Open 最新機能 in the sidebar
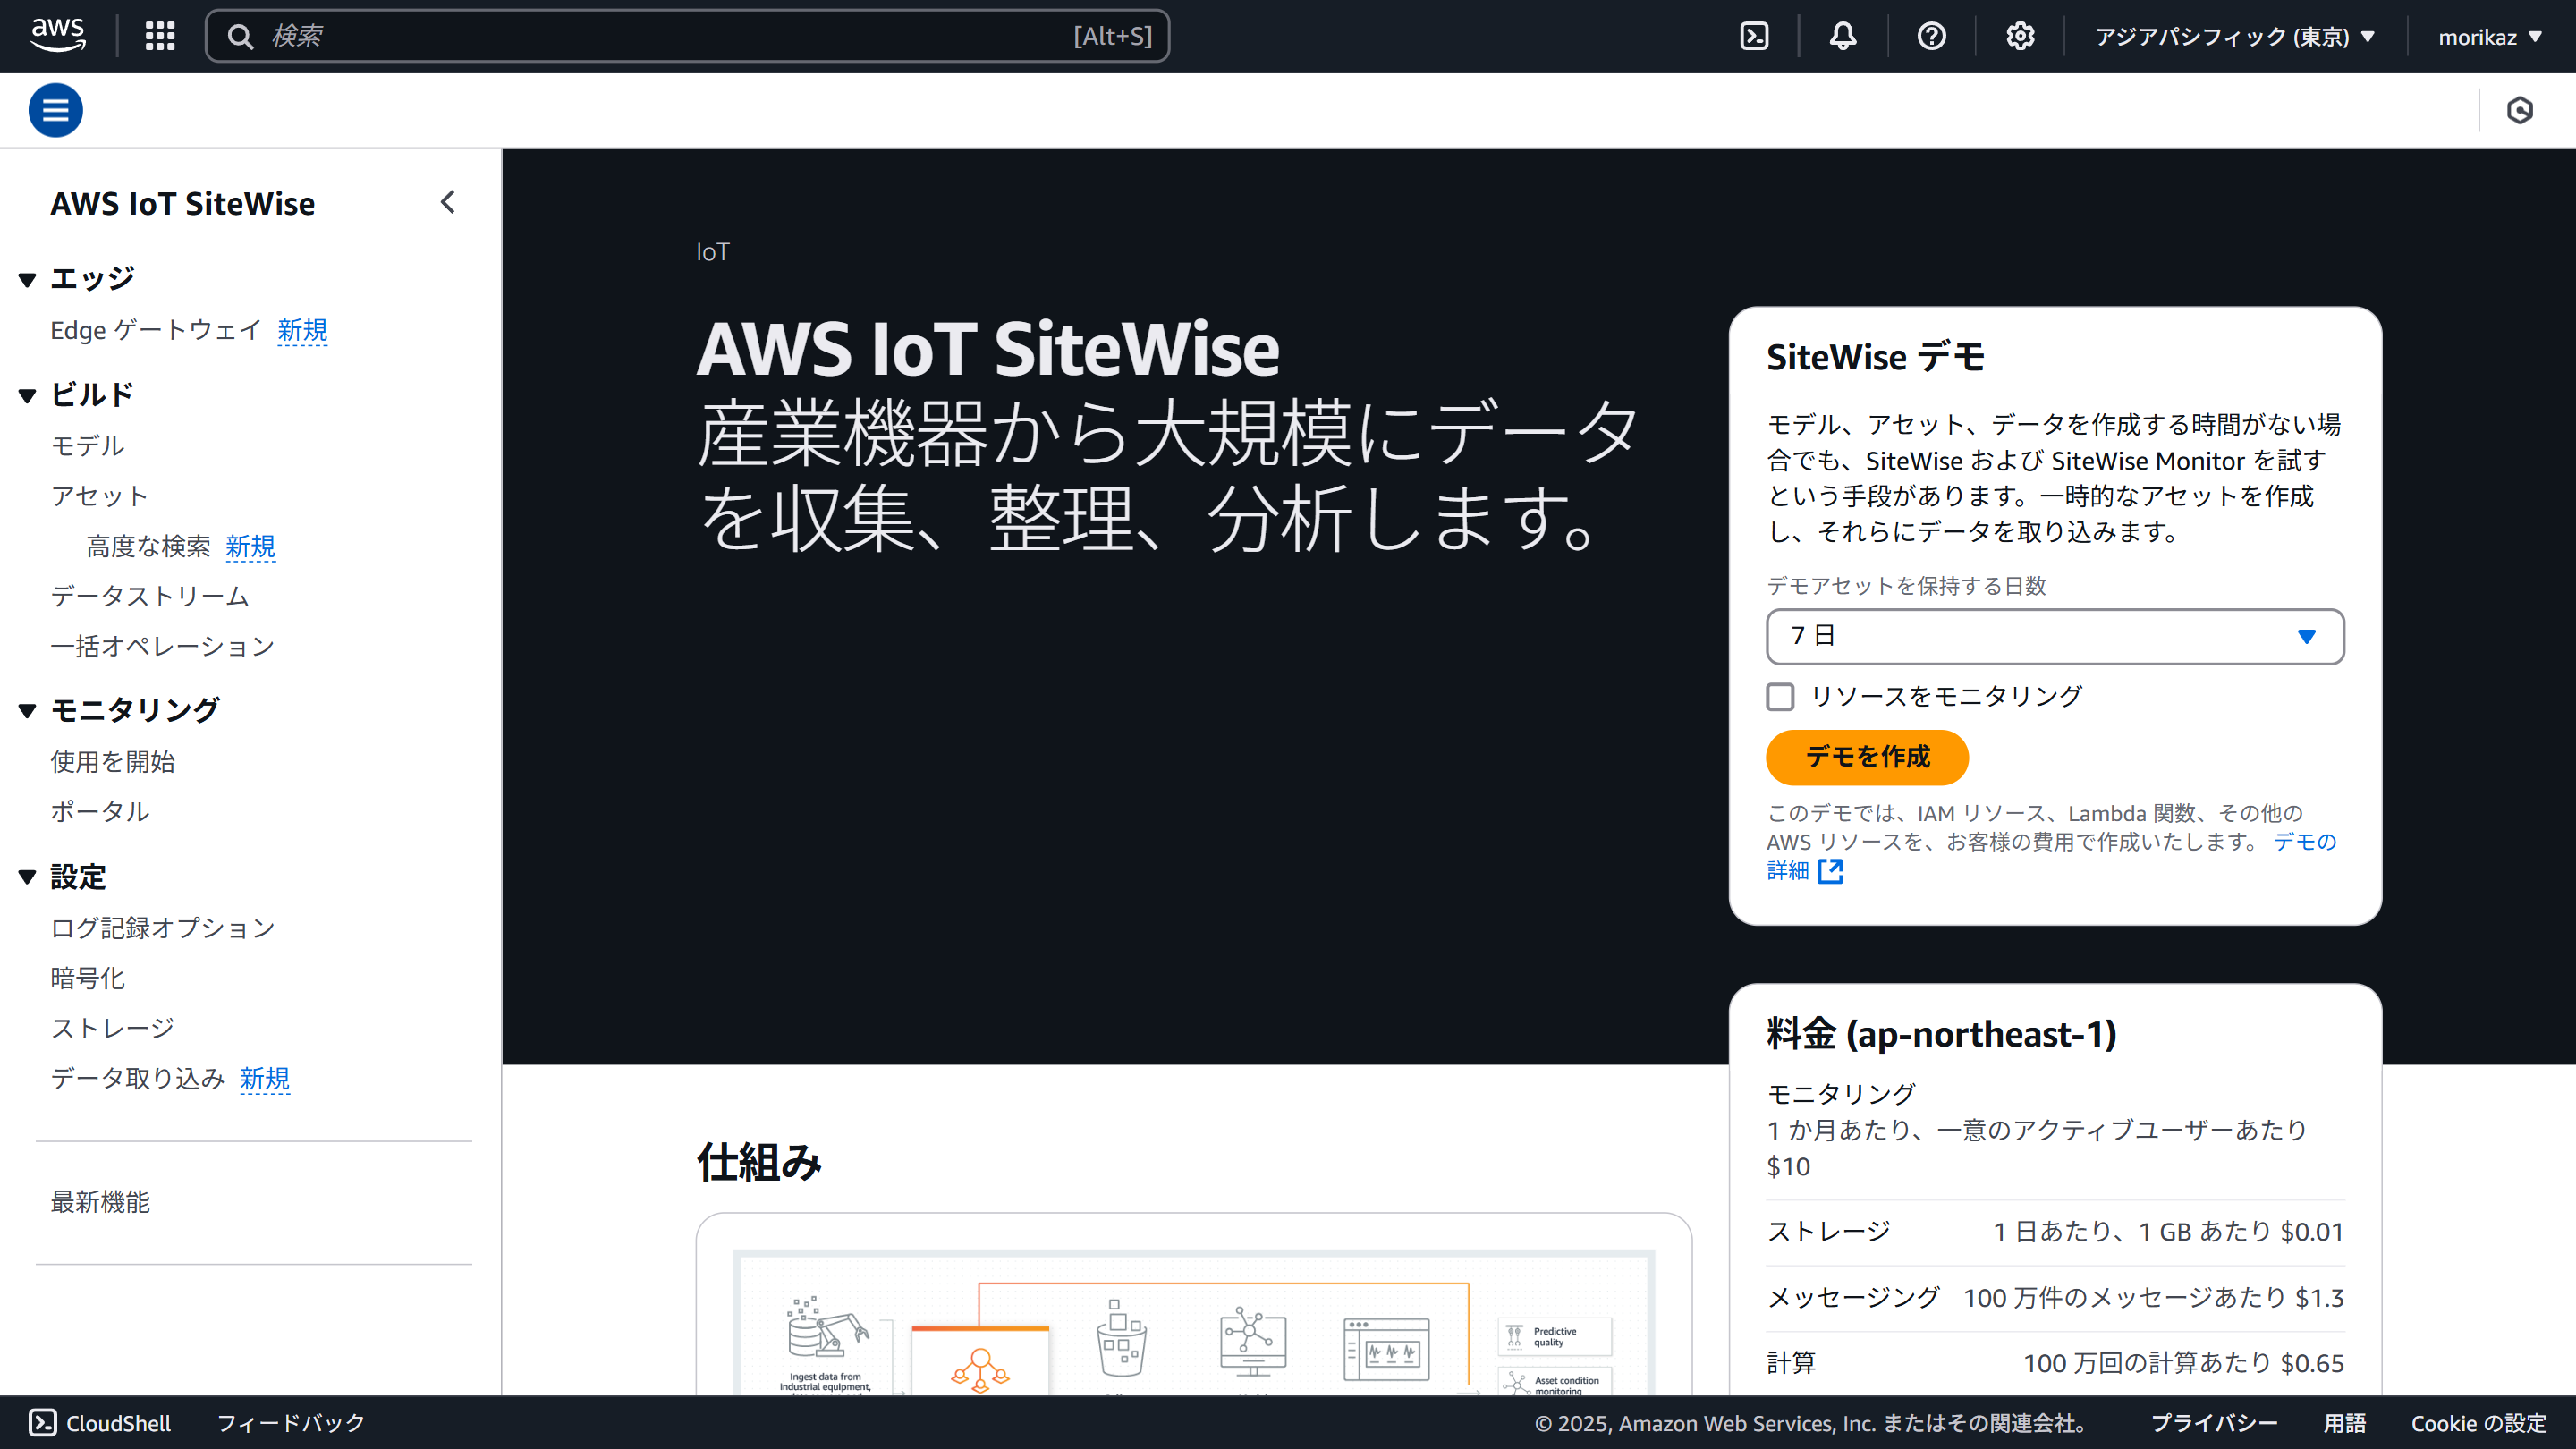This screenshot has width=2576, height=1449. 100,1202
